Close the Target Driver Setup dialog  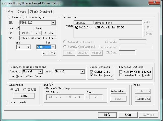[154, 2]
